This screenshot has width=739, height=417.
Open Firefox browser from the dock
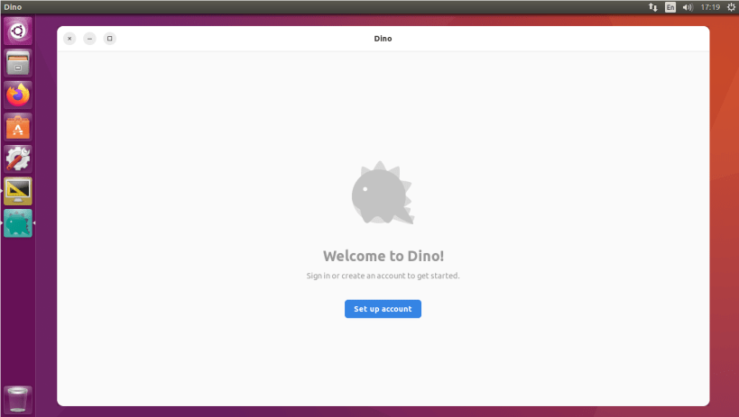point(18,95)
